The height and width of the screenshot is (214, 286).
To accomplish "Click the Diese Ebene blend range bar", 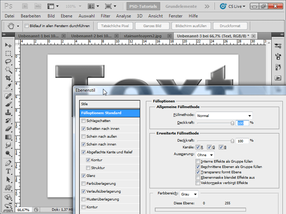I will tap(200, 210).
